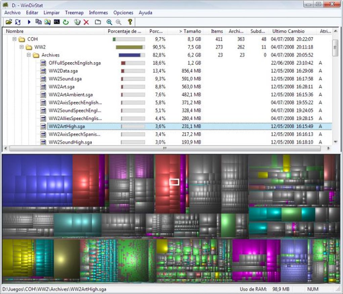Sort by the Items column header

point(214,31)
